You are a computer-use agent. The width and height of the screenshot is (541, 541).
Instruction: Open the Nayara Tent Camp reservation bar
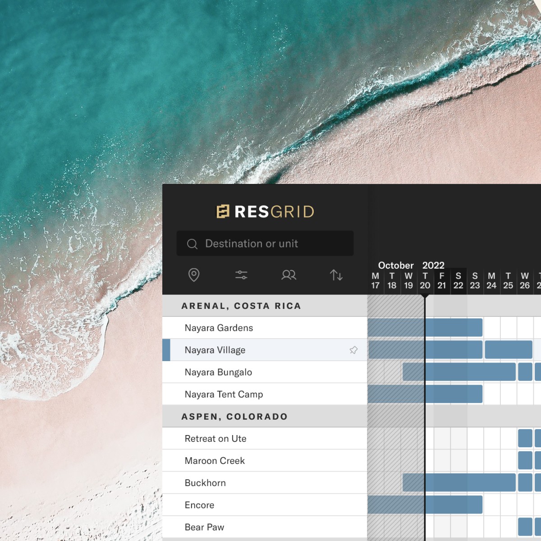(425, 394)
